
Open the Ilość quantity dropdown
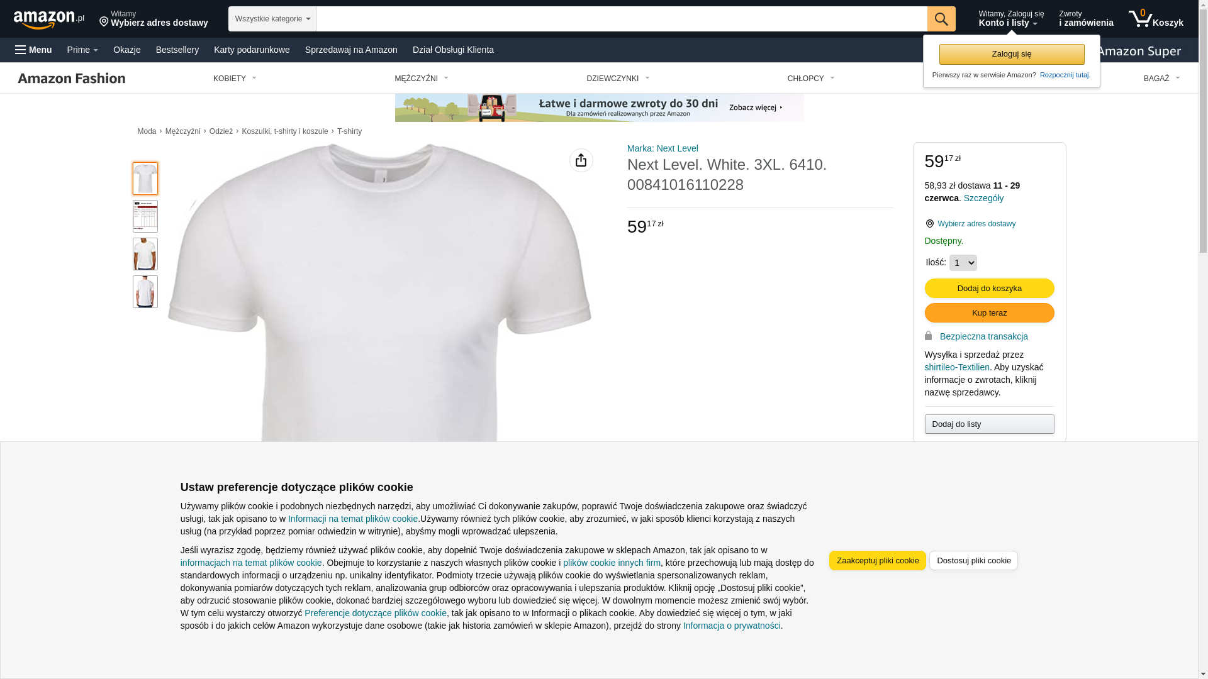pos(963,263)
